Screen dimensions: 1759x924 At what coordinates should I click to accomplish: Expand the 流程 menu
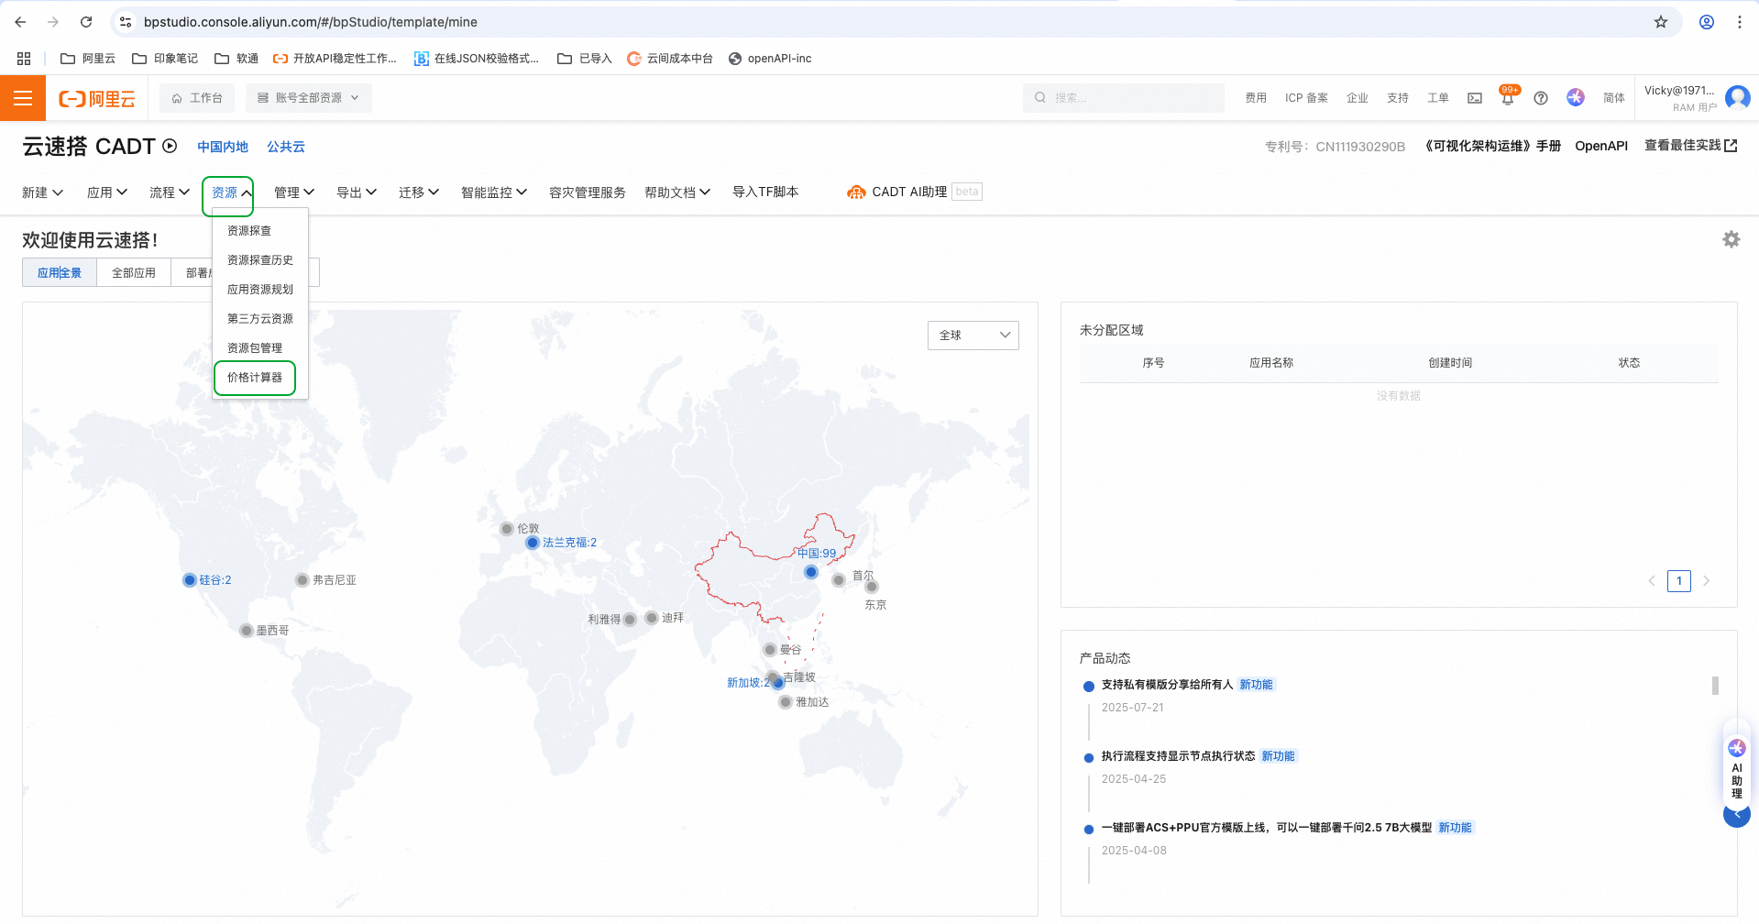point(170,192)
